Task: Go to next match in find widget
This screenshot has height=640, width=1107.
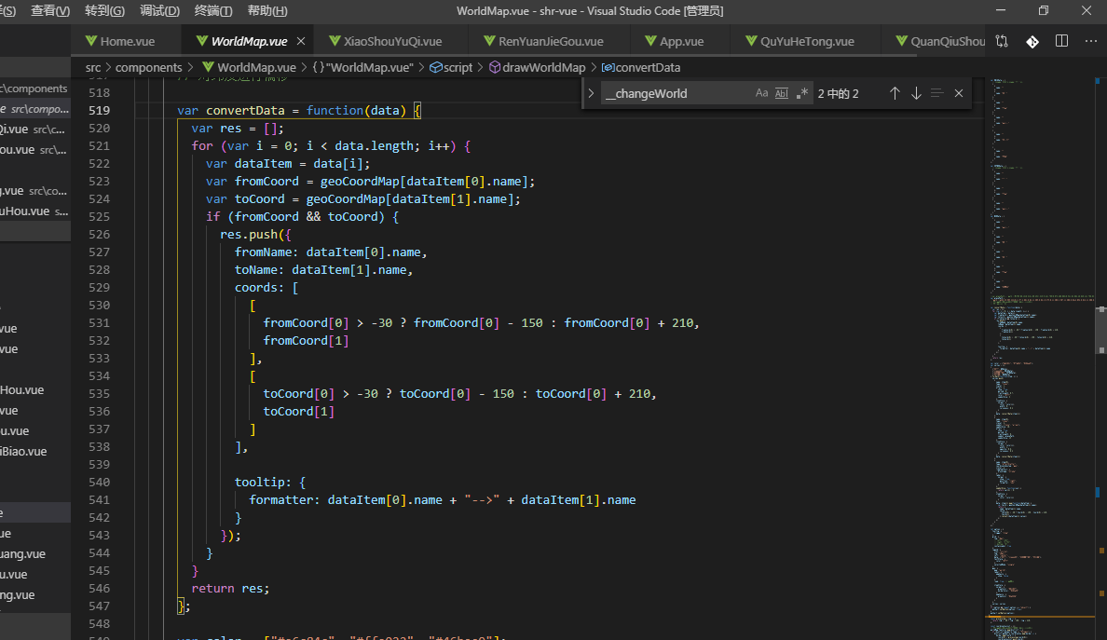Action: (x=916, y=93)
